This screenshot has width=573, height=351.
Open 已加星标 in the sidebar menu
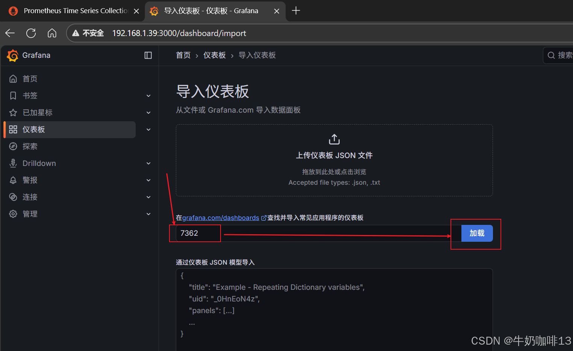[38, 113]
